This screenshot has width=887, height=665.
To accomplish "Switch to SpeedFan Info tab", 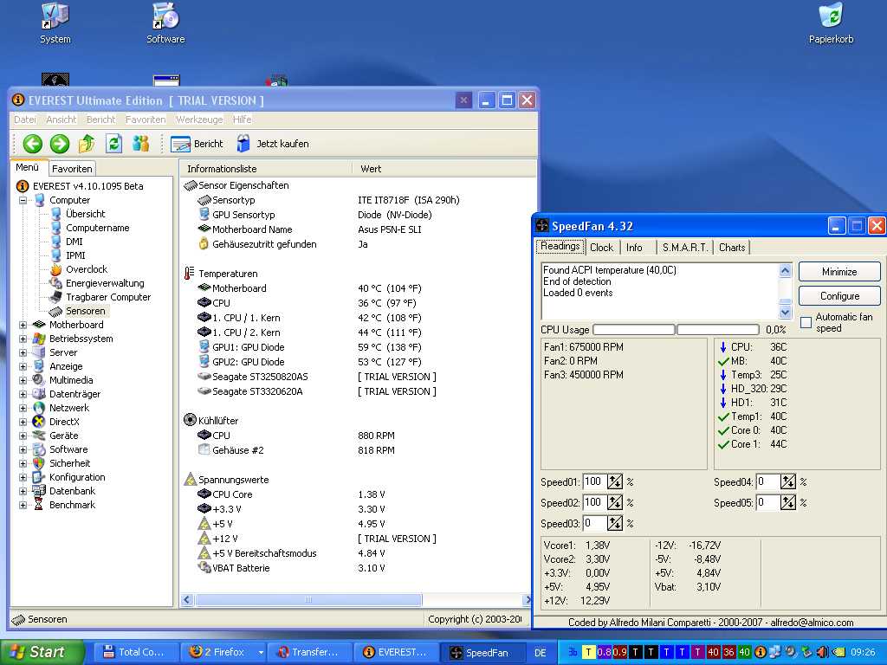I will click(x=634, y=248).
